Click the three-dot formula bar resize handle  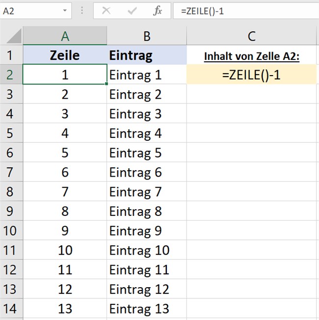pos(81,10)
